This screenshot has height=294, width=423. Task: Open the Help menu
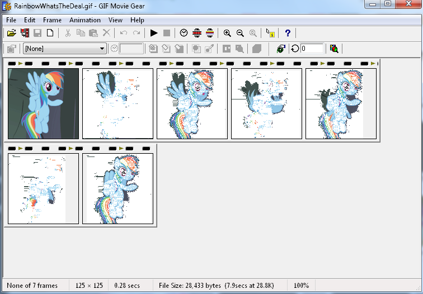pyautogui.click(x=137, y=20)
